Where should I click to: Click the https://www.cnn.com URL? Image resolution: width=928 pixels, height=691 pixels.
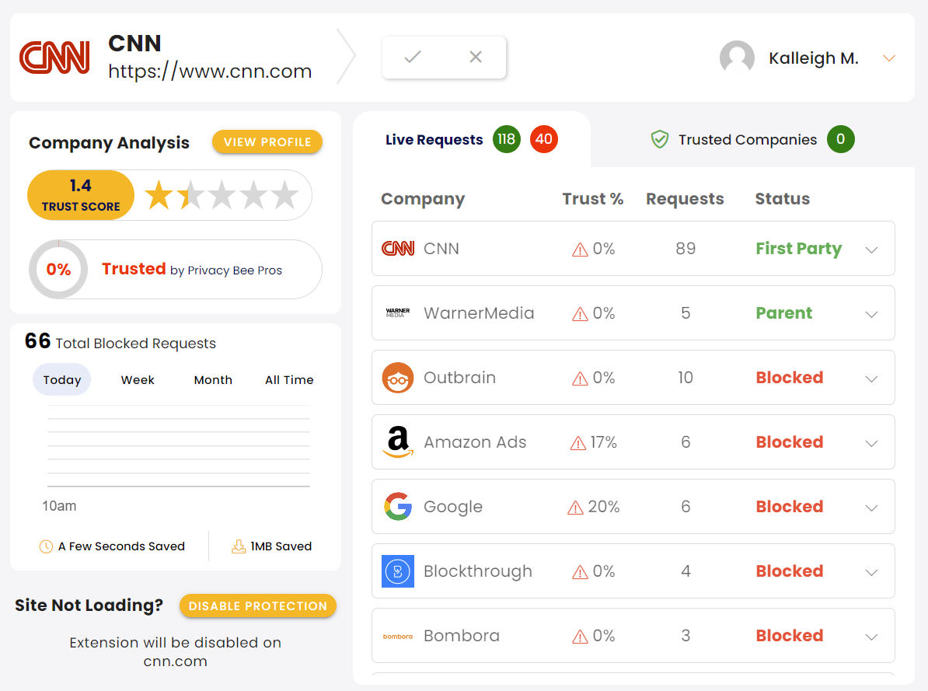(210, 71)
